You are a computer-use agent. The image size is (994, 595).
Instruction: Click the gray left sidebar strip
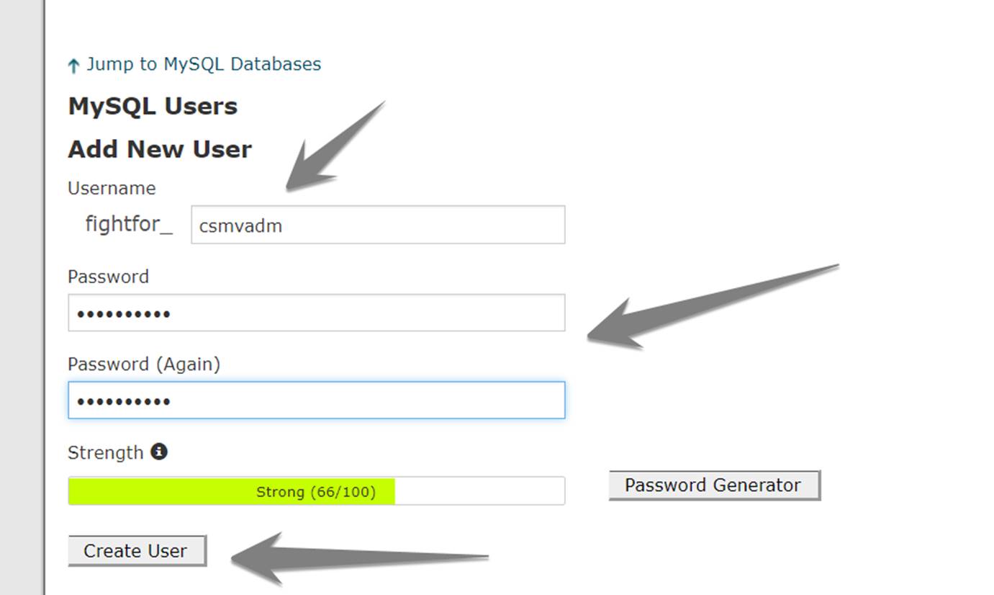[22, 297]
